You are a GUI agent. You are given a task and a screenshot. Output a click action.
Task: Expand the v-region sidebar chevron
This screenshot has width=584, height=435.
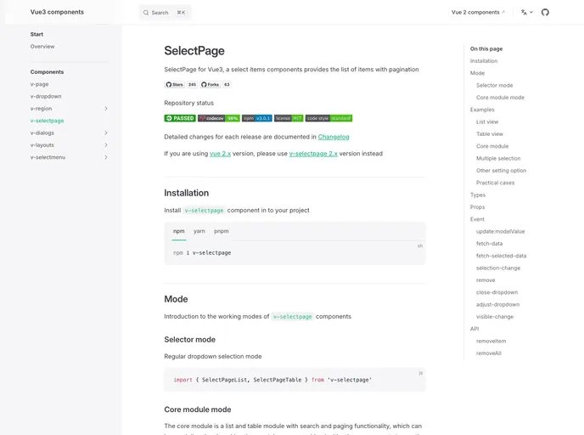(x=106, y=109)
